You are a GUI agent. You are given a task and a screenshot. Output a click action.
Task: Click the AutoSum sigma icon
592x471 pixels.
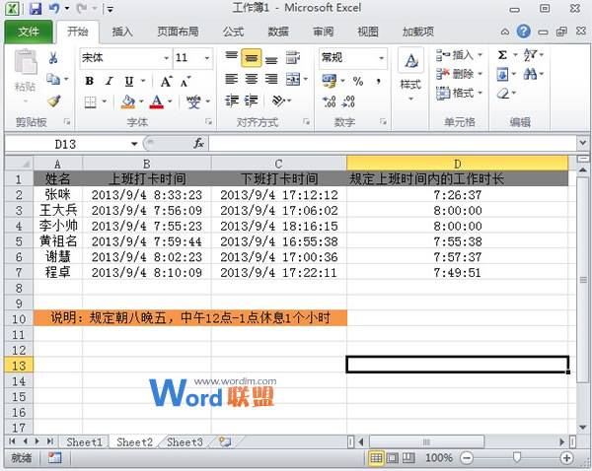[502, 55]
